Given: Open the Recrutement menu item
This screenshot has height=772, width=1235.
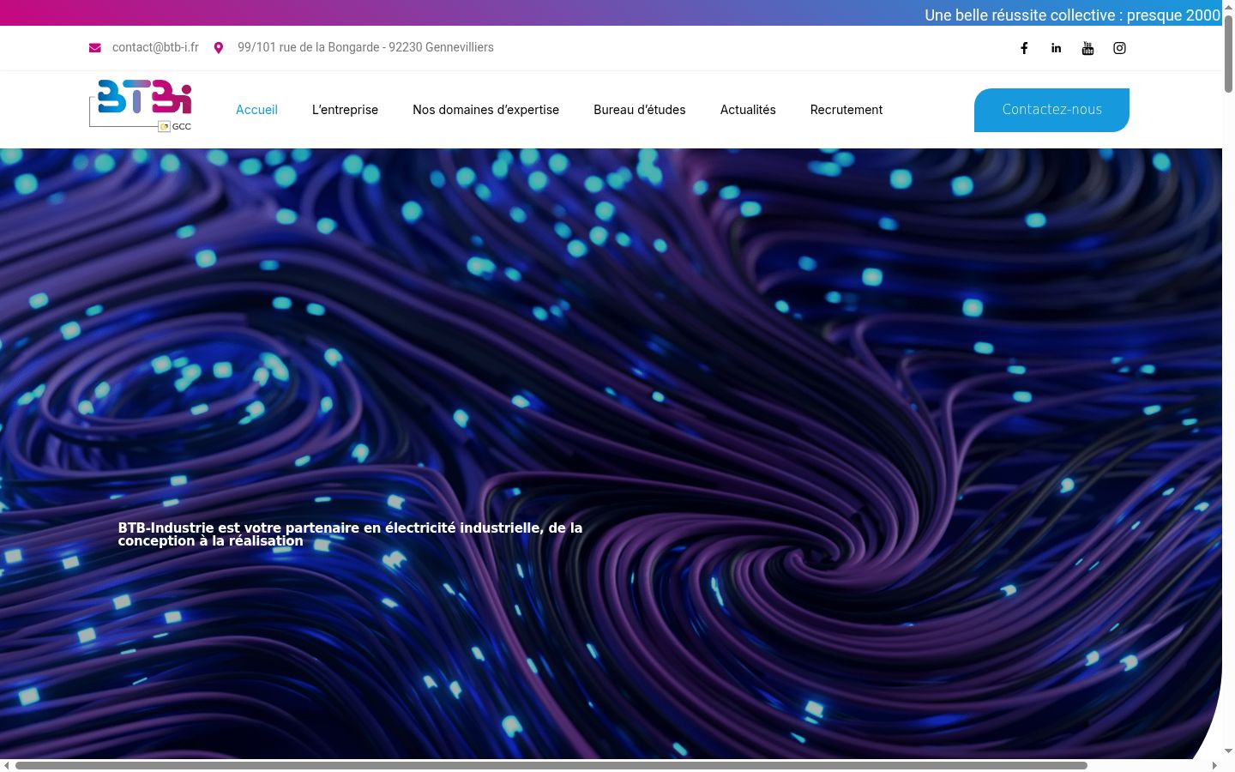Looking at the screenshot, I should point(846,110).
